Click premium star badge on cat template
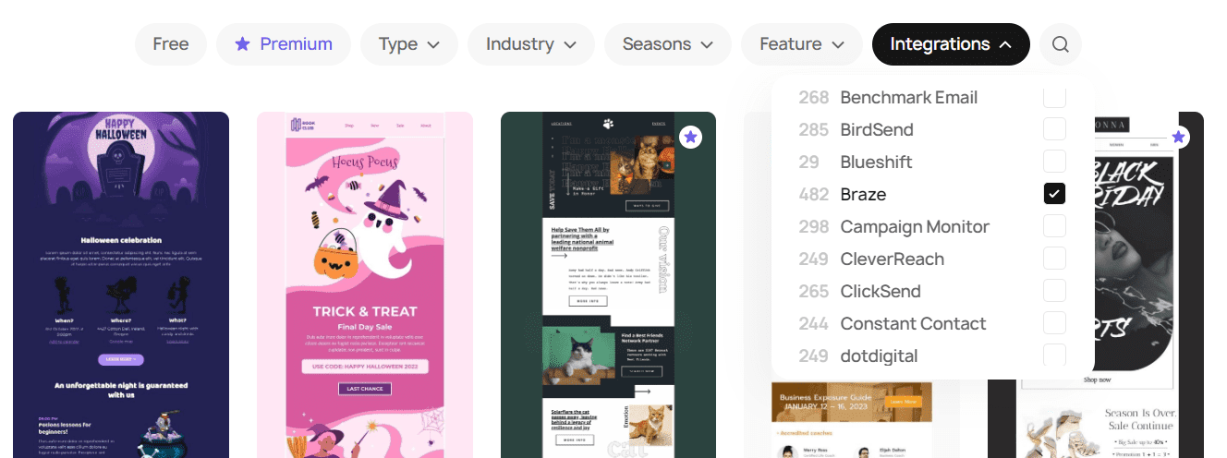Image resolution: width=1227 pixels, height=458 pixels. coord(690,138)
